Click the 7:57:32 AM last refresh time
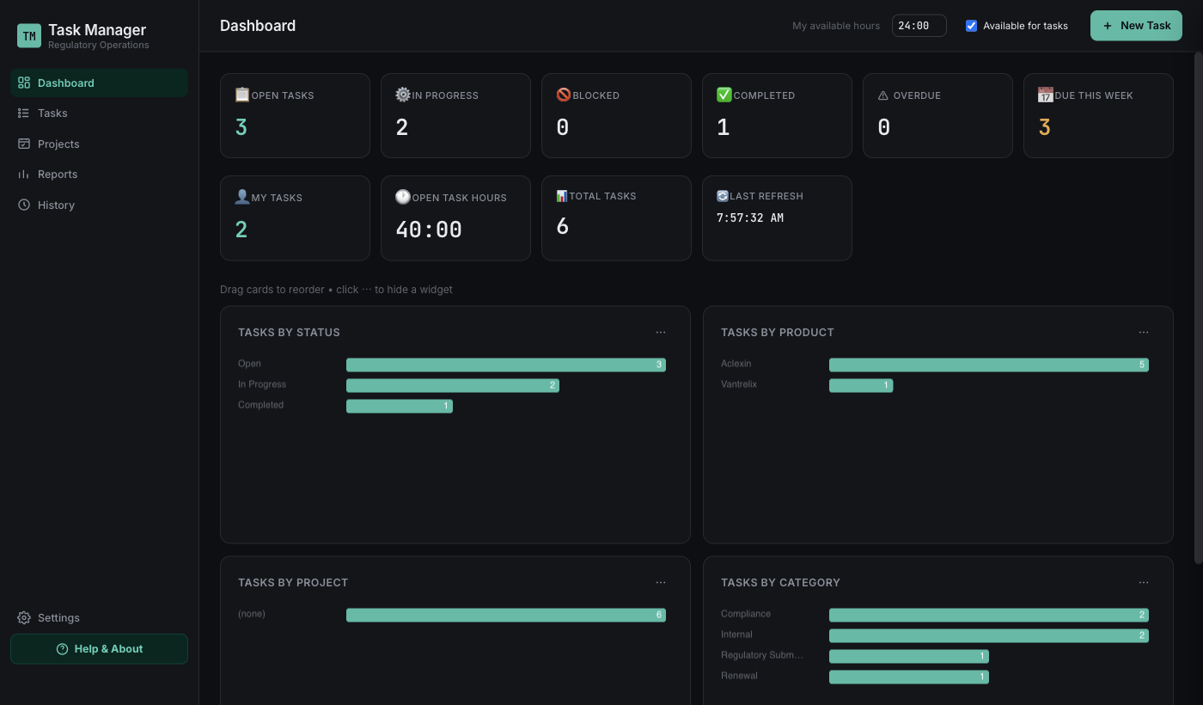 (750, 218)
